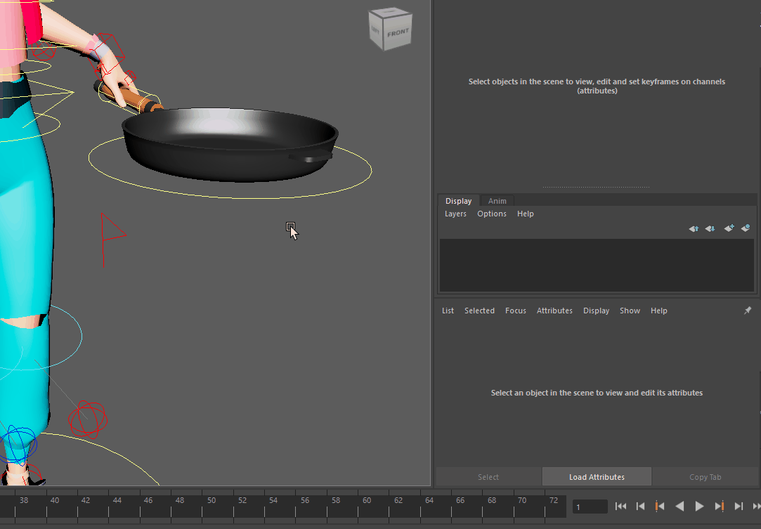Viewport: 761px width, 529px height.
Task: Play the animation forwards
Action: coord(699,506)
